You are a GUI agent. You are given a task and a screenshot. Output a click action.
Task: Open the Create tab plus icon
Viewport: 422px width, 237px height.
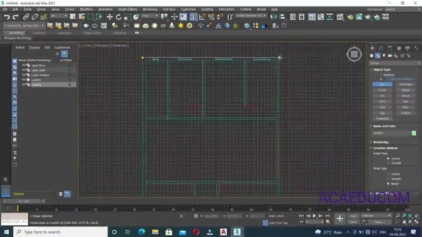372,48
